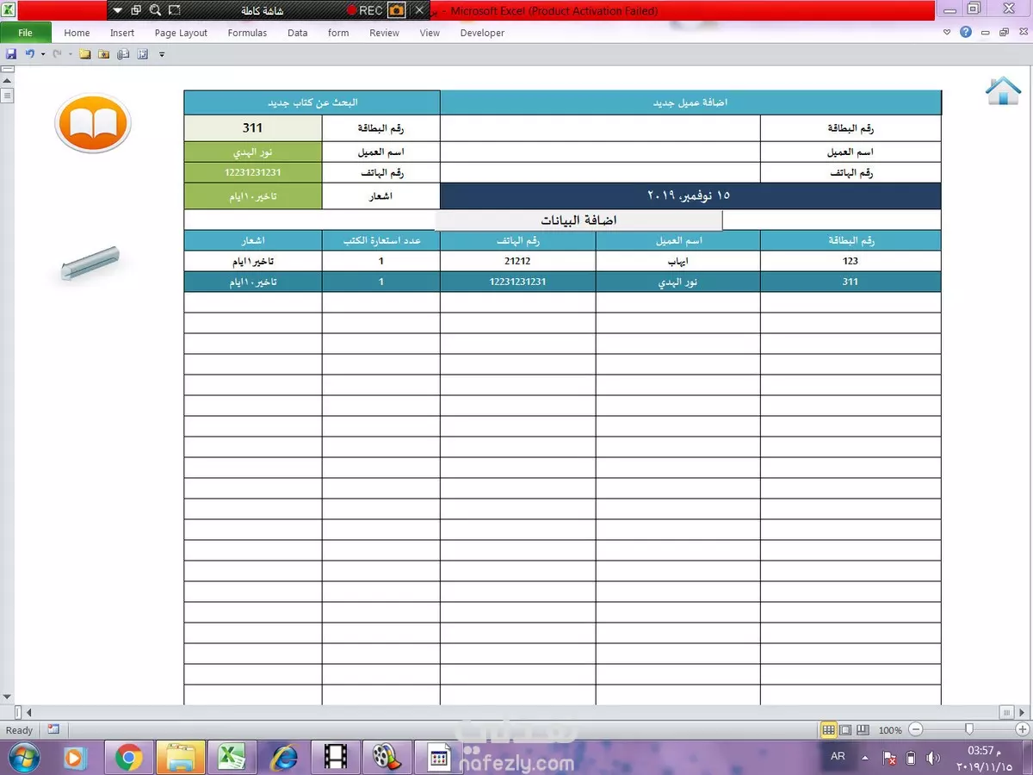
Task: Click the recorder dropdown arrow in REC bar
Action: point(118,10)
